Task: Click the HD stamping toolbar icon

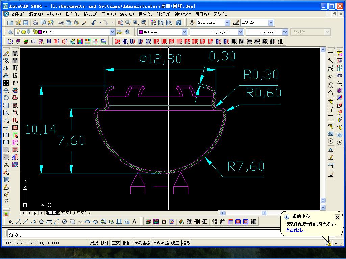Action: click(125, 41)
